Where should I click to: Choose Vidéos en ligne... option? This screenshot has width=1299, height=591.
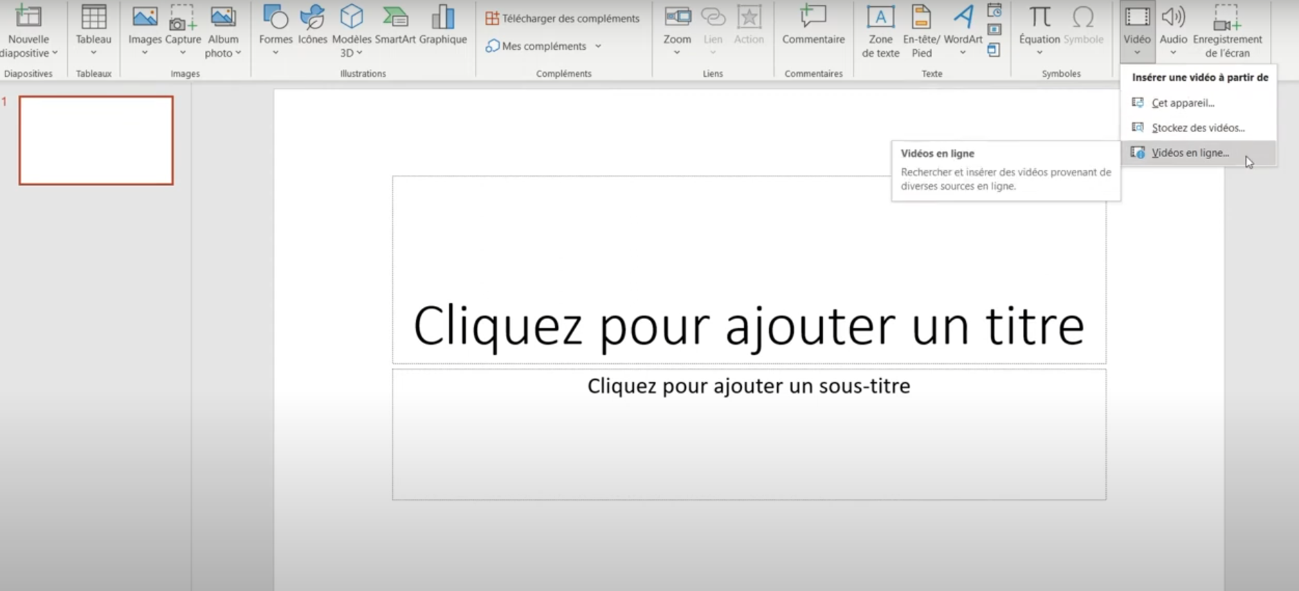coord(1199,152)
